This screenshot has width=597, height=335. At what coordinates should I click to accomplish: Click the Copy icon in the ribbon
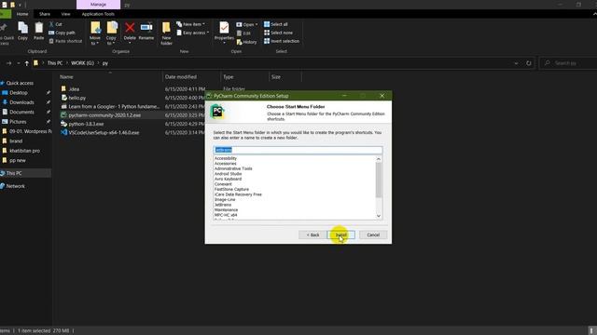click(22, 31)
